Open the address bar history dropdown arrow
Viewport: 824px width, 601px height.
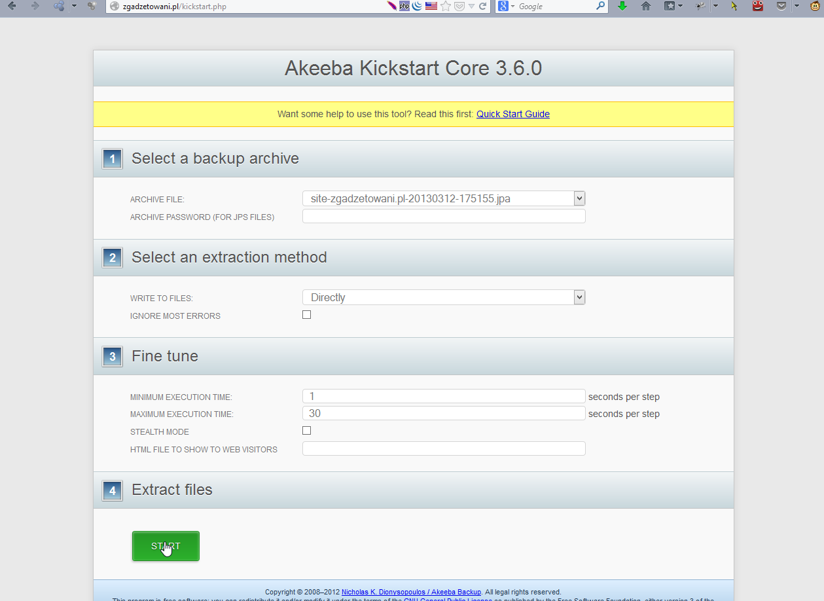pos(471,6)
